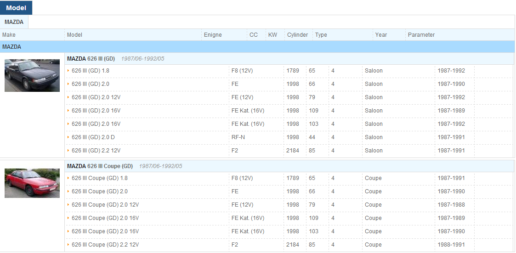Click the 1987-1988 year cell

pos(451,205)
